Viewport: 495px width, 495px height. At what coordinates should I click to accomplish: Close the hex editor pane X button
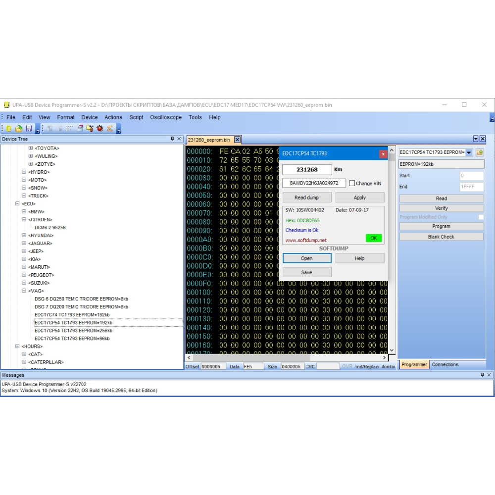tap(483, 139)
